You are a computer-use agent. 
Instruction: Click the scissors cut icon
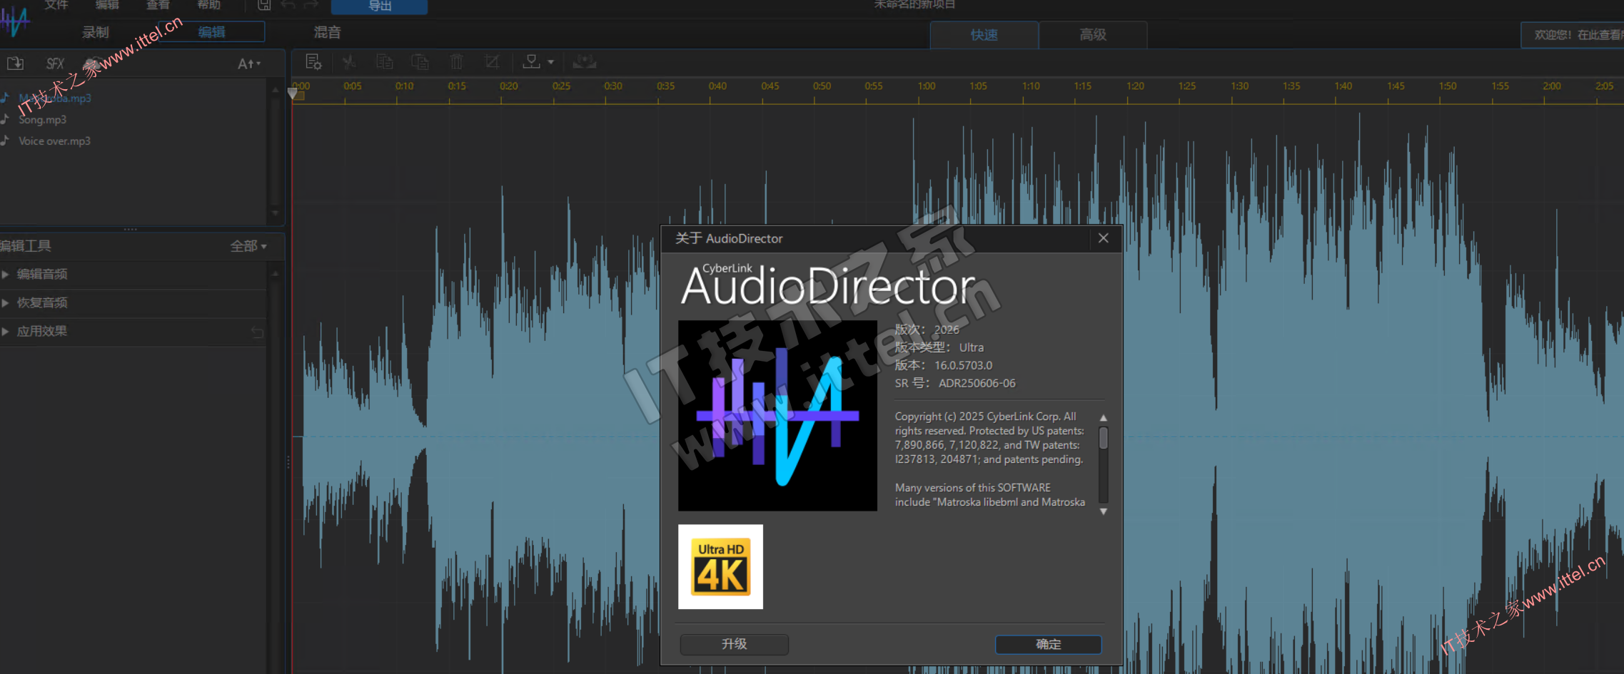click(349, 63)
